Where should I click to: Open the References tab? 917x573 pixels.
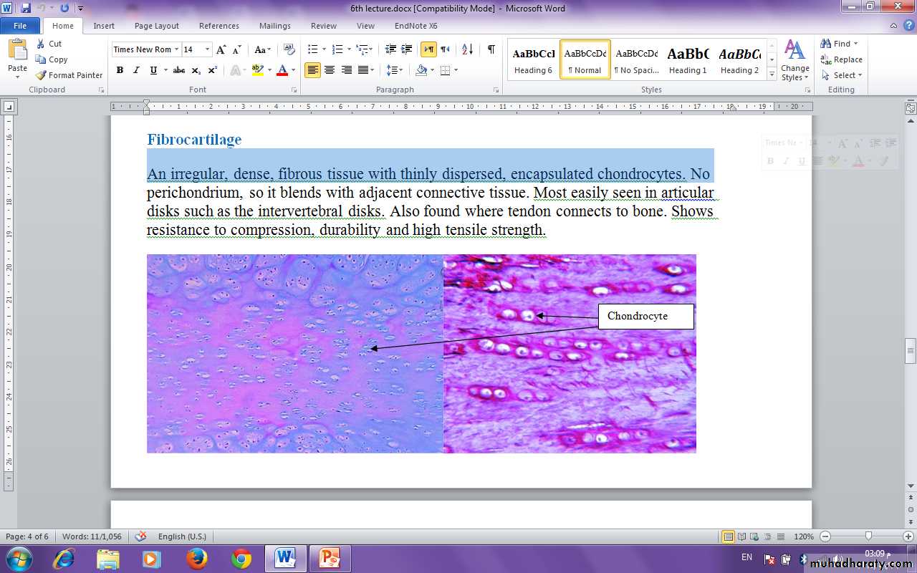click(219, 26)
